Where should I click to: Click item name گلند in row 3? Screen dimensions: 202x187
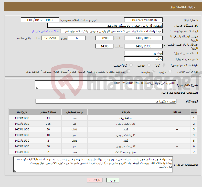click(126, 129)
